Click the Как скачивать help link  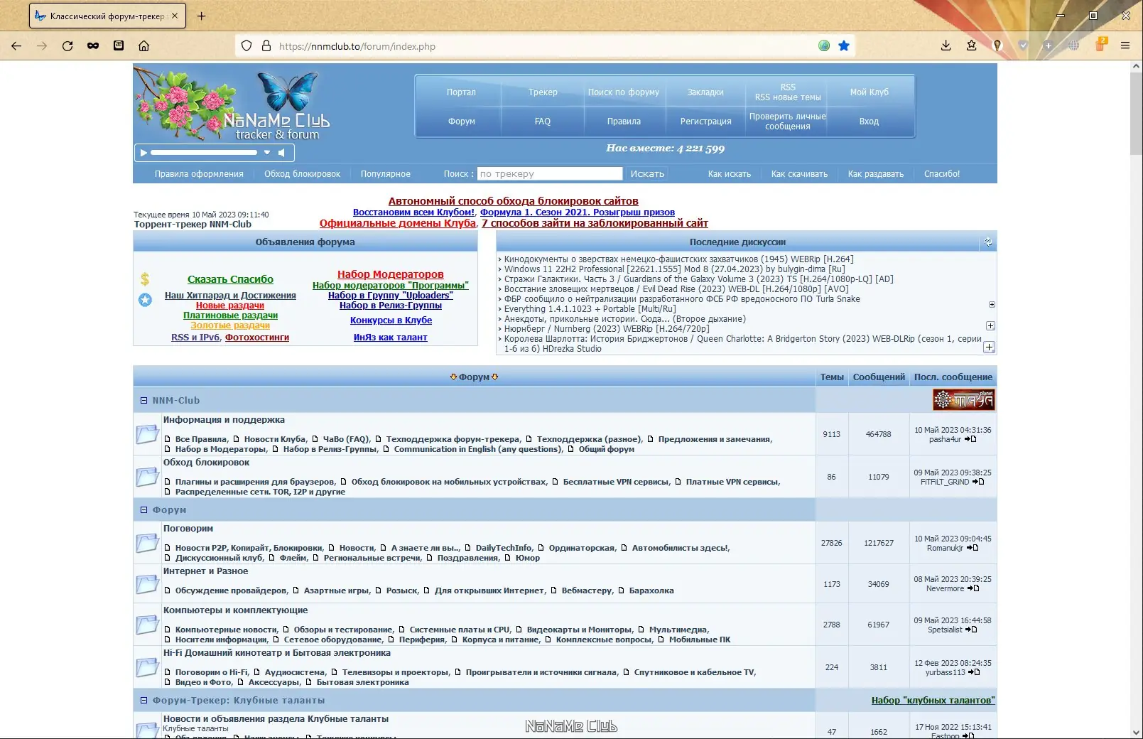[x=799, y=174]
